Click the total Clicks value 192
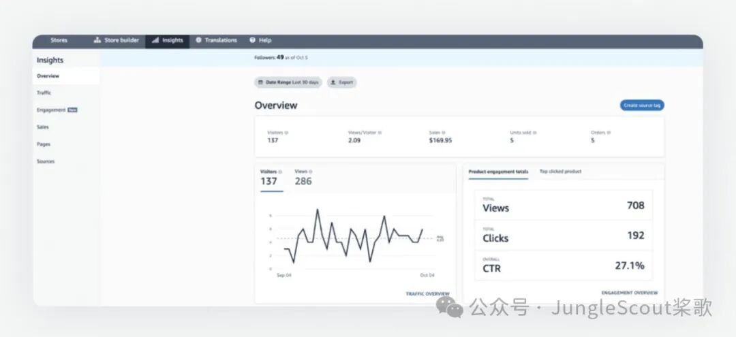 (x=636, y=236)
